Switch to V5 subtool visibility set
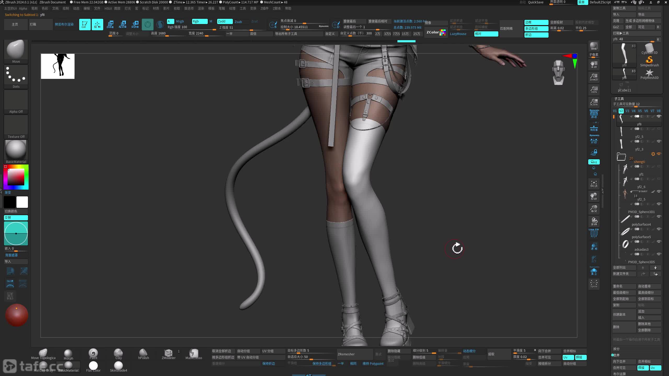Screen dimensions: 669x376 [x=640, y=111]
